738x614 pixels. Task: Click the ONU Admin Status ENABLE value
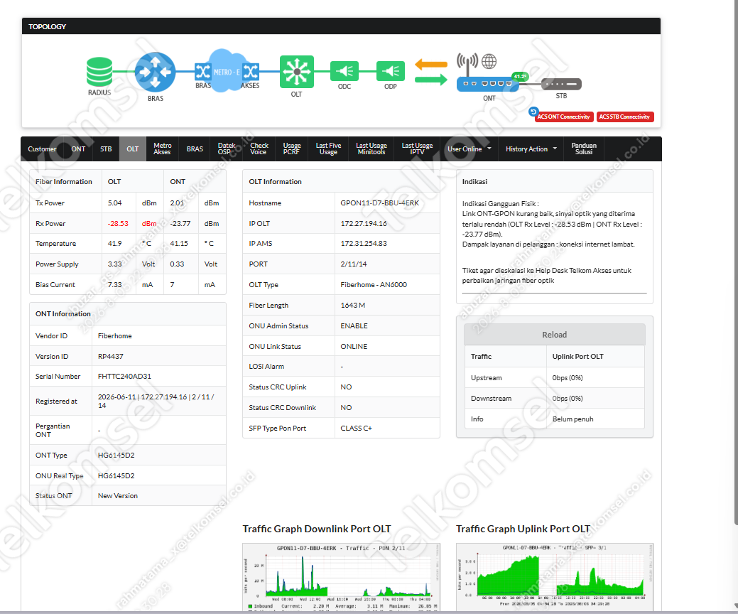(x=354, y=326)
